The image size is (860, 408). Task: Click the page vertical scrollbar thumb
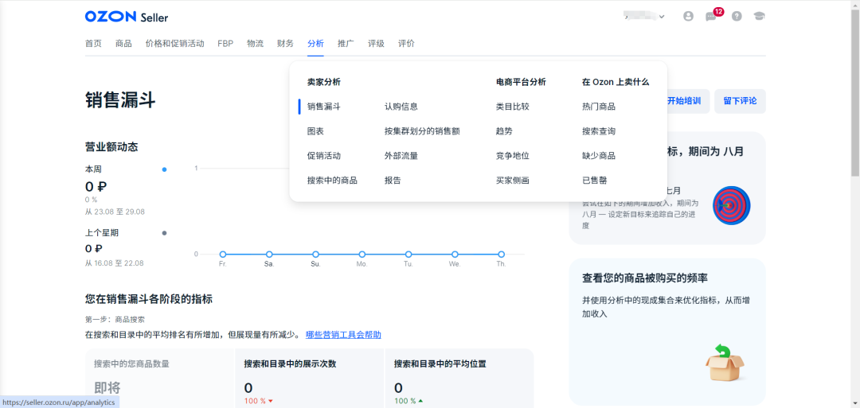[x=855, y=92]
